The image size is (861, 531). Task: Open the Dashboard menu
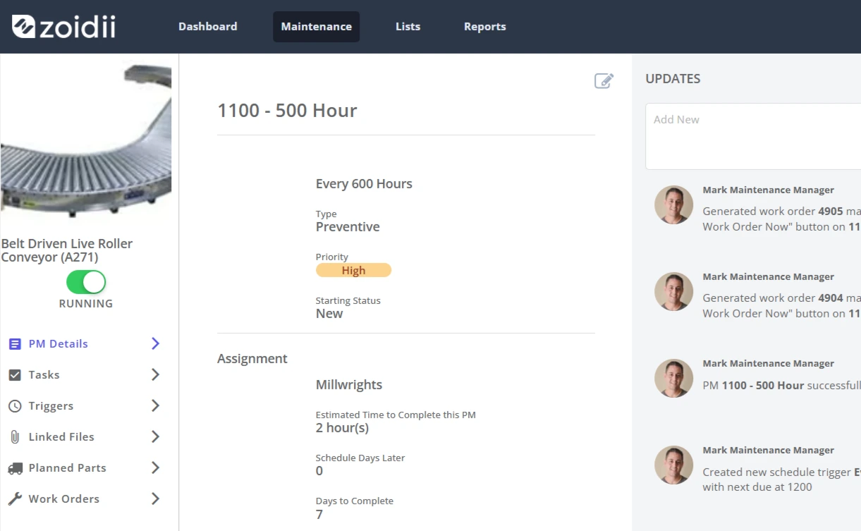click(207, 27)
